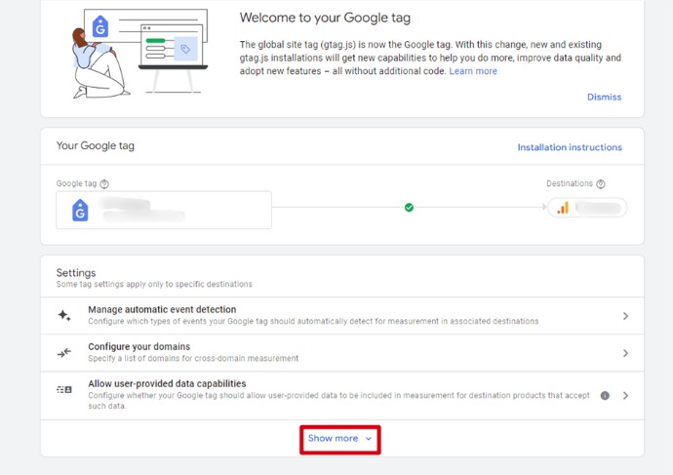Open Installation instructions link
This screenshot has width=673, height=475.
coord(570,147)
